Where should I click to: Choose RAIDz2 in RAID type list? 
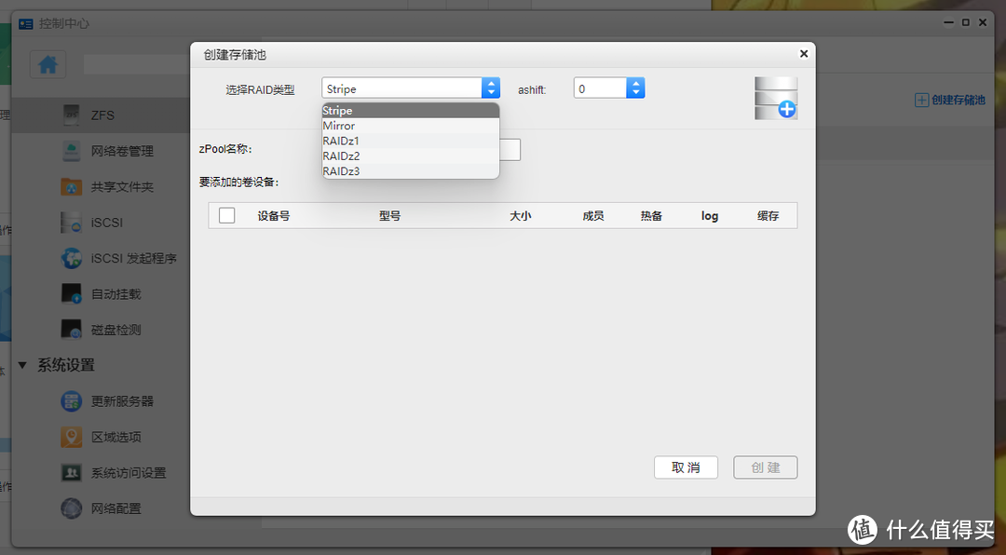click(411, 156)
